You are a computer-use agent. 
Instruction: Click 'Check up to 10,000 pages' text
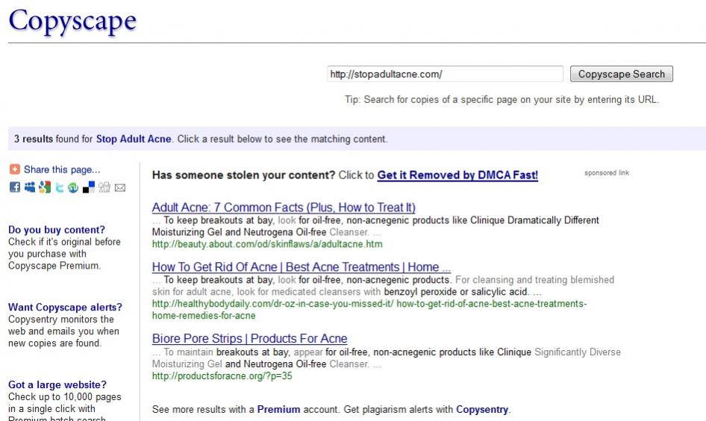[x=64, y=408]
